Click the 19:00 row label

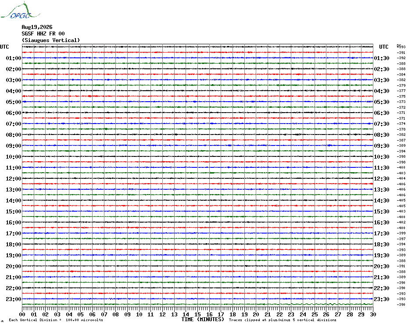coord(14,255)
